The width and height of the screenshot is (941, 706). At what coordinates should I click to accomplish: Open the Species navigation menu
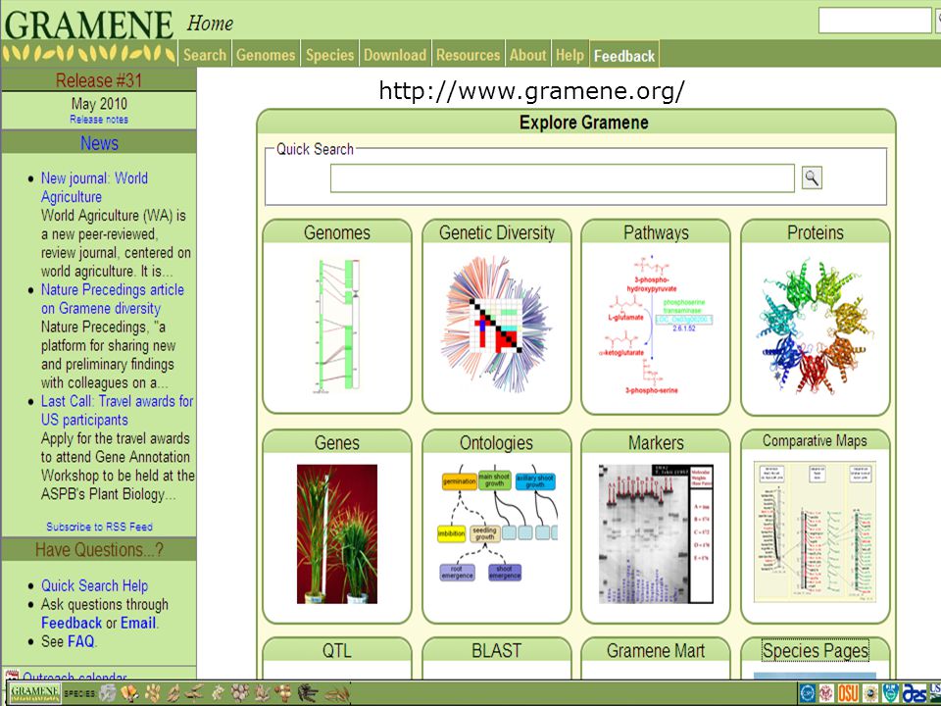(x=330, y=55)
